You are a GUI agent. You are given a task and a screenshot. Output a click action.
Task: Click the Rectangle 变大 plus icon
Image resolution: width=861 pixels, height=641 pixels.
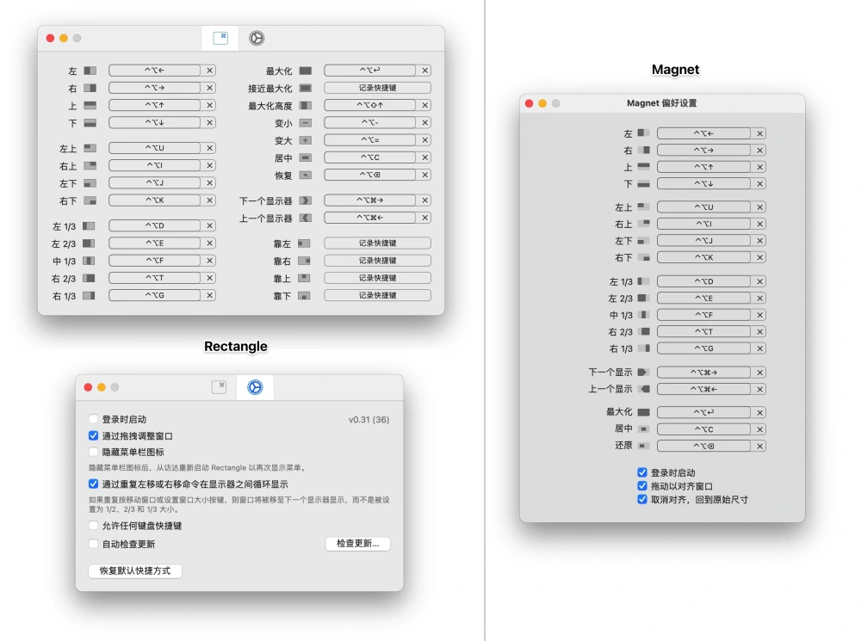(306, 140)
